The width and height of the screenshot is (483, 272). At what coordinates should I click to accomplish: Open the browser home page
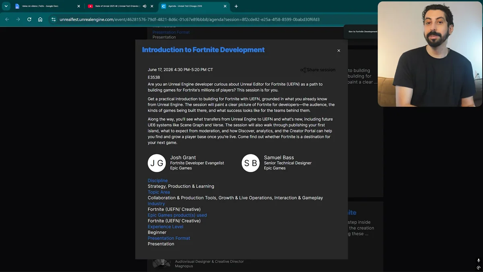click(40, 19)
